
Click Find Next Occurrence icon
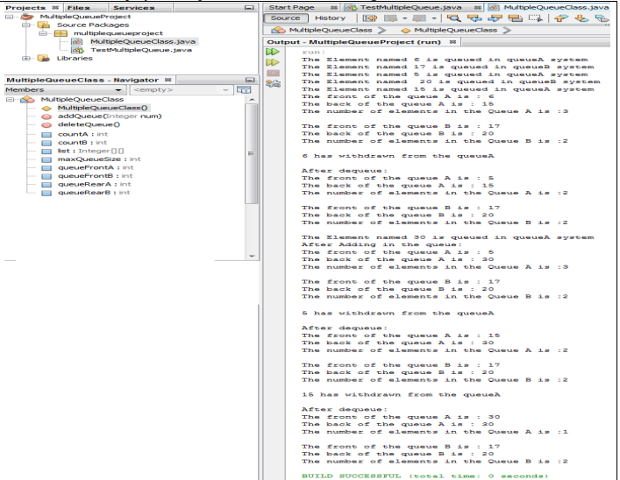pos(495,18)
